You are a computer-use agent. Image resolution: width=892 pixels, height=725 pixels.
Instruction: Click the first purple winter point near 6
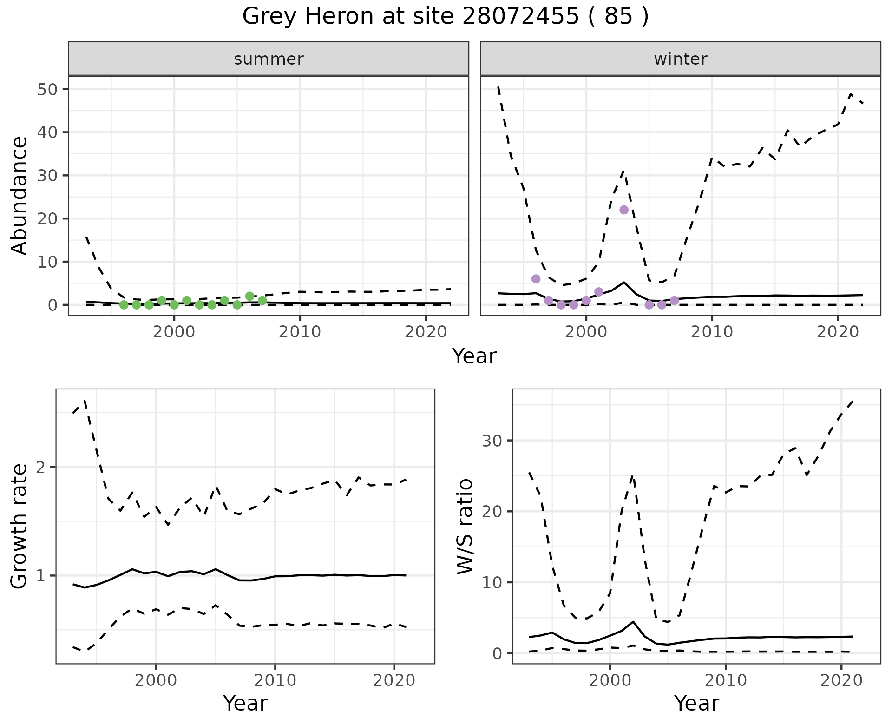(x=536, y=279)
